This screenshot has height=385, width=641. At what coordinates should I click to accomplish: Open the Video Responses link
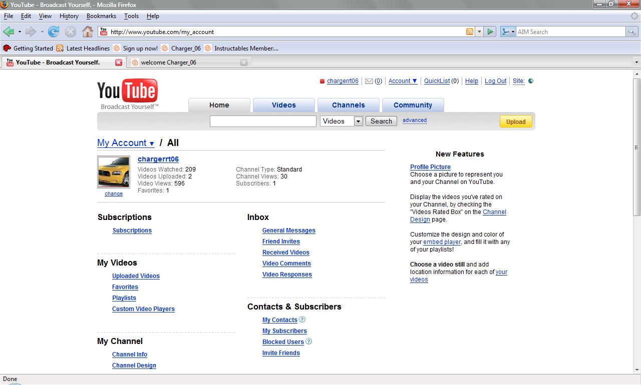tap(287, 274)
